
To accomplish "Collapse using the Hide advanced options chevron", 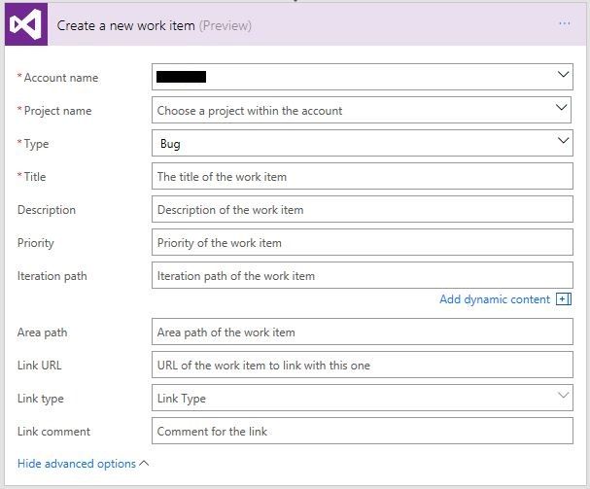I will point(144,464).
